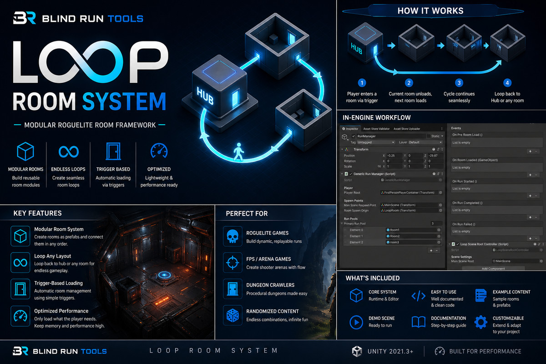Image resolution: width=546 pixels, height=364 pixels.
Task: Toggle the RunManager active checkbox
Action: coord(353,136)
